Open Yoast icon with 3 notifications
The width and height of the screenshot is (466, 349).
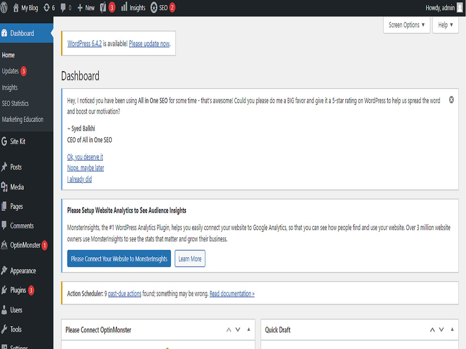pos(103,8)
